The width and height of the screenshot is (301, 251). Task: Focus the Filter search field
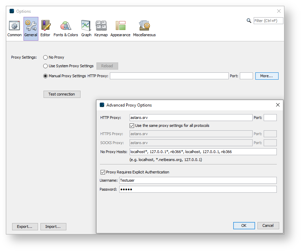click(268, 21)
